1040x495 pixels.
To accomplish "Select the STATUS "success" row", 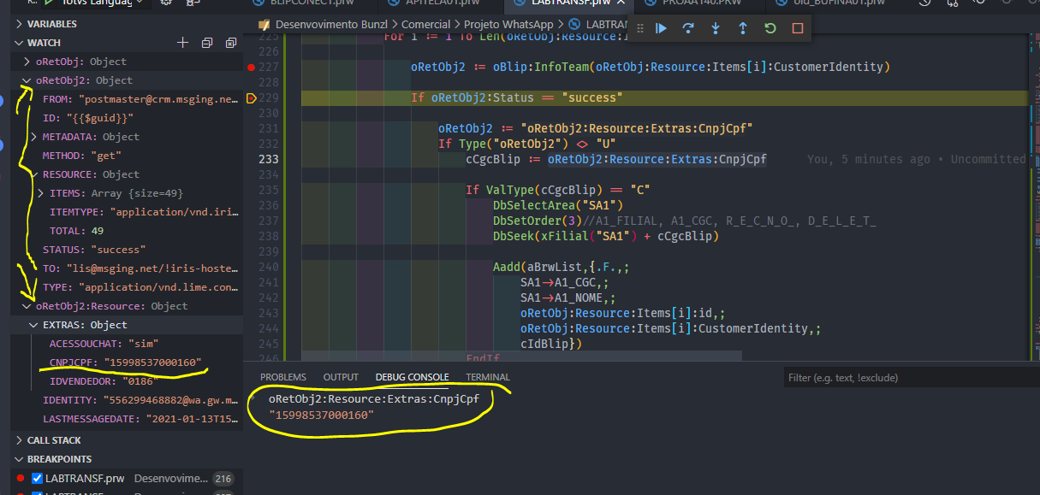I will 127,250.
